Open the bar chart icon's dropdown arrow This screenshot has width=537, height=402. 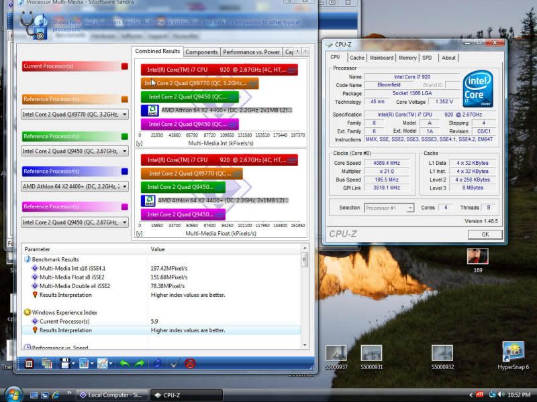click(92, 364)
